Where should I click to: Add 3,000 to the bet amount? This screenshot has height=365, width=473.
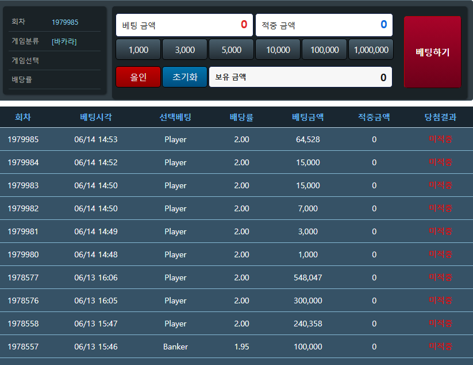[185, 50]
